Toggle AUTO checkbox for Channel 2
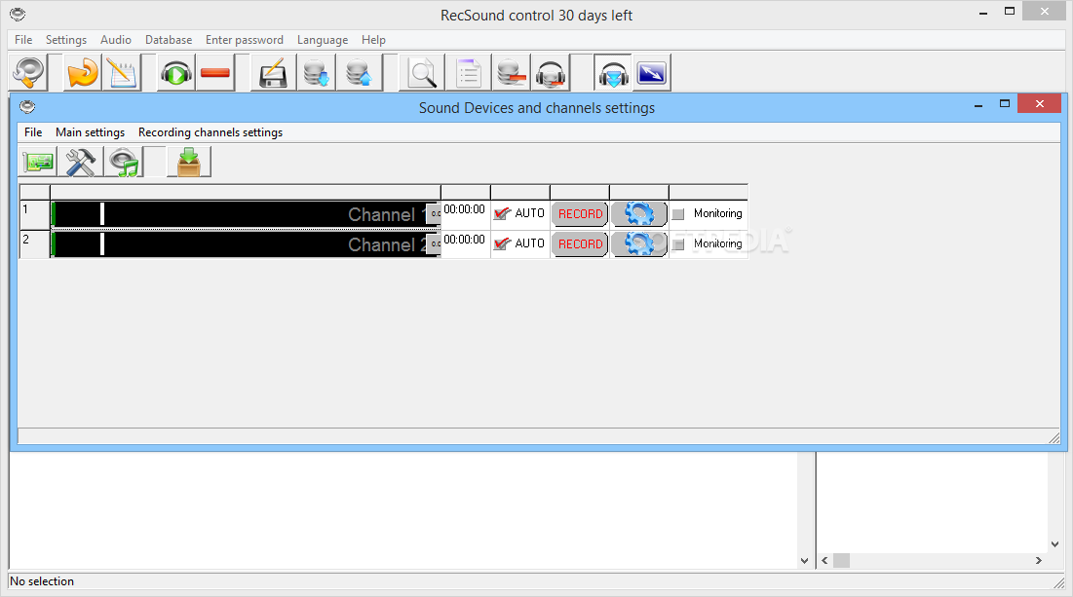The width and height of the screenshot is (1073, 597). pos(502,243)
